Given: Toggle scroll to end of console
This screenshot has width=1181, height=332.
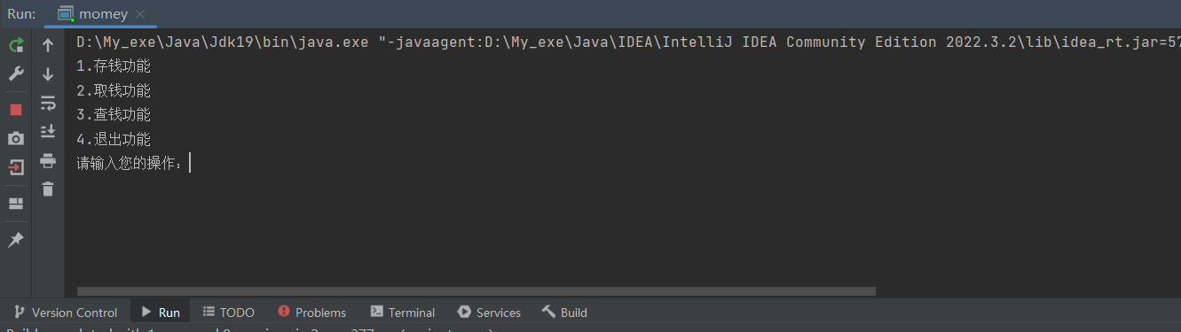Looking at the screenshot, I should pos(48,131).
